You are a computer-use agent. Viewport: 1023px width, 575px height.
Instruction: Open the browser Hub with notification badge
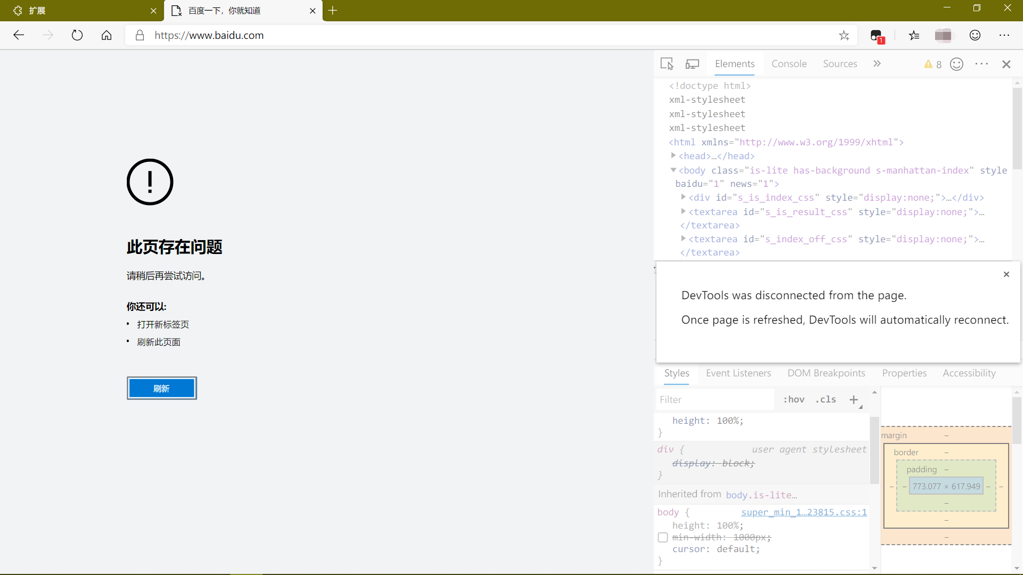click(x=876, y=35)
